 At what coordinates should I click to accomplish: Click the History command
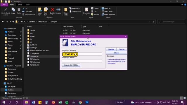tap(95, 14)
